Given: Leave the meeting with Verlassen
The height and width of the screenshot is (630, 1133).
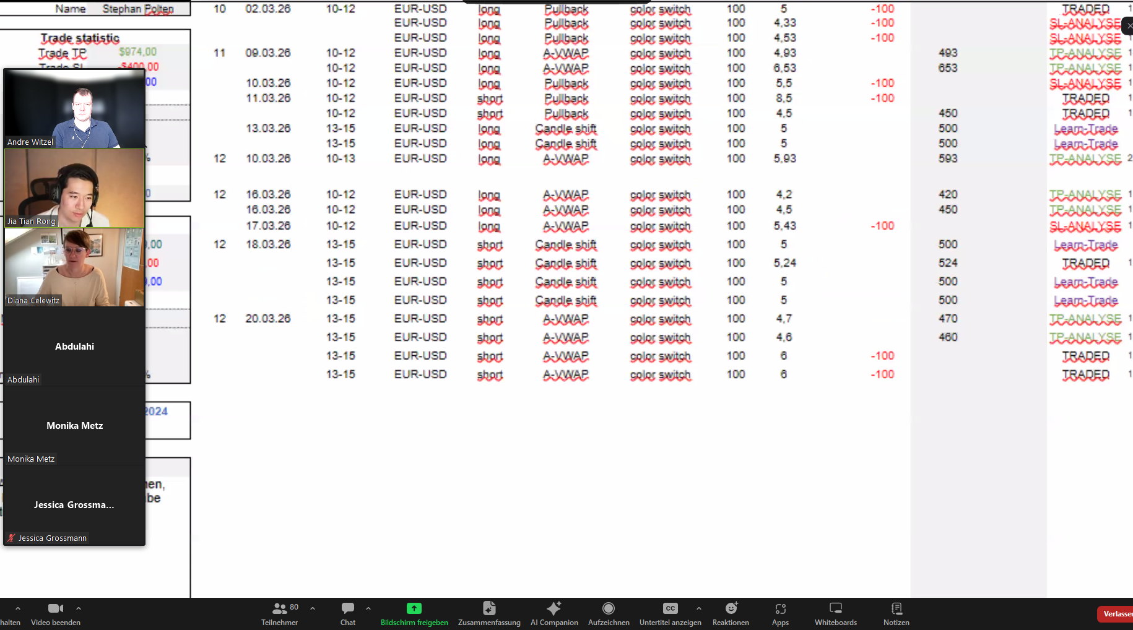Looking at the screenshot, I should tap(1118, 613).
